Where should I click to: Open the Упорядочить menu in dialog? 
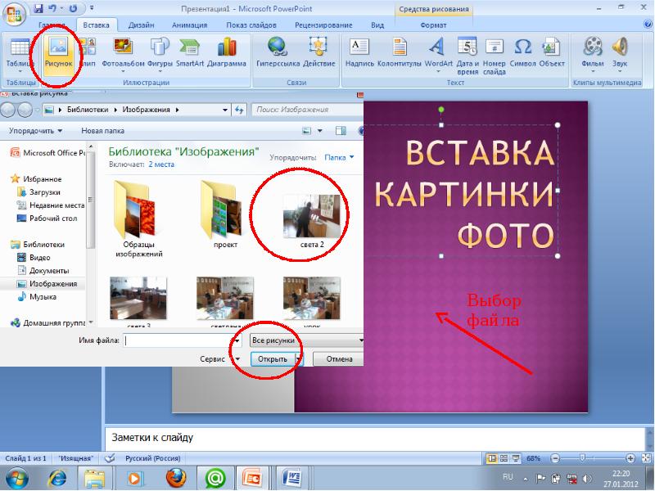coord(35,130)
